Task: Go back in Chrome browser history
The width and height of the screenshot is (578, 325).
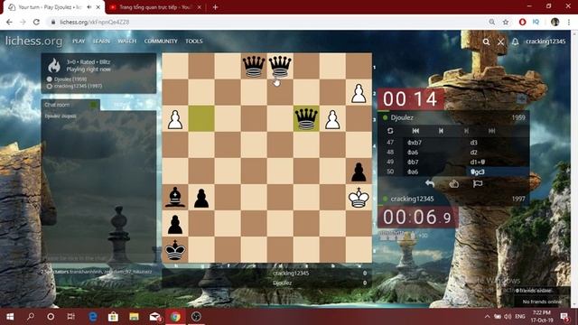Action: pyautogui.click(x=9, y=22)
